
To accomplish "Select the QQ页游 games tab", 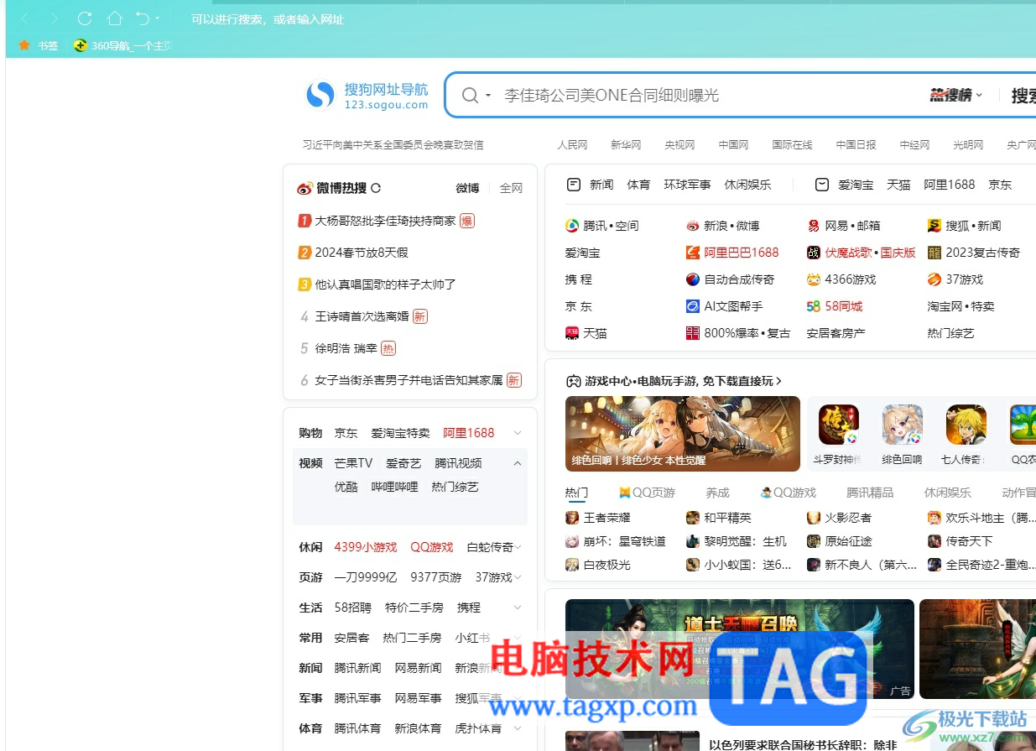I will [x=648, y=493].
